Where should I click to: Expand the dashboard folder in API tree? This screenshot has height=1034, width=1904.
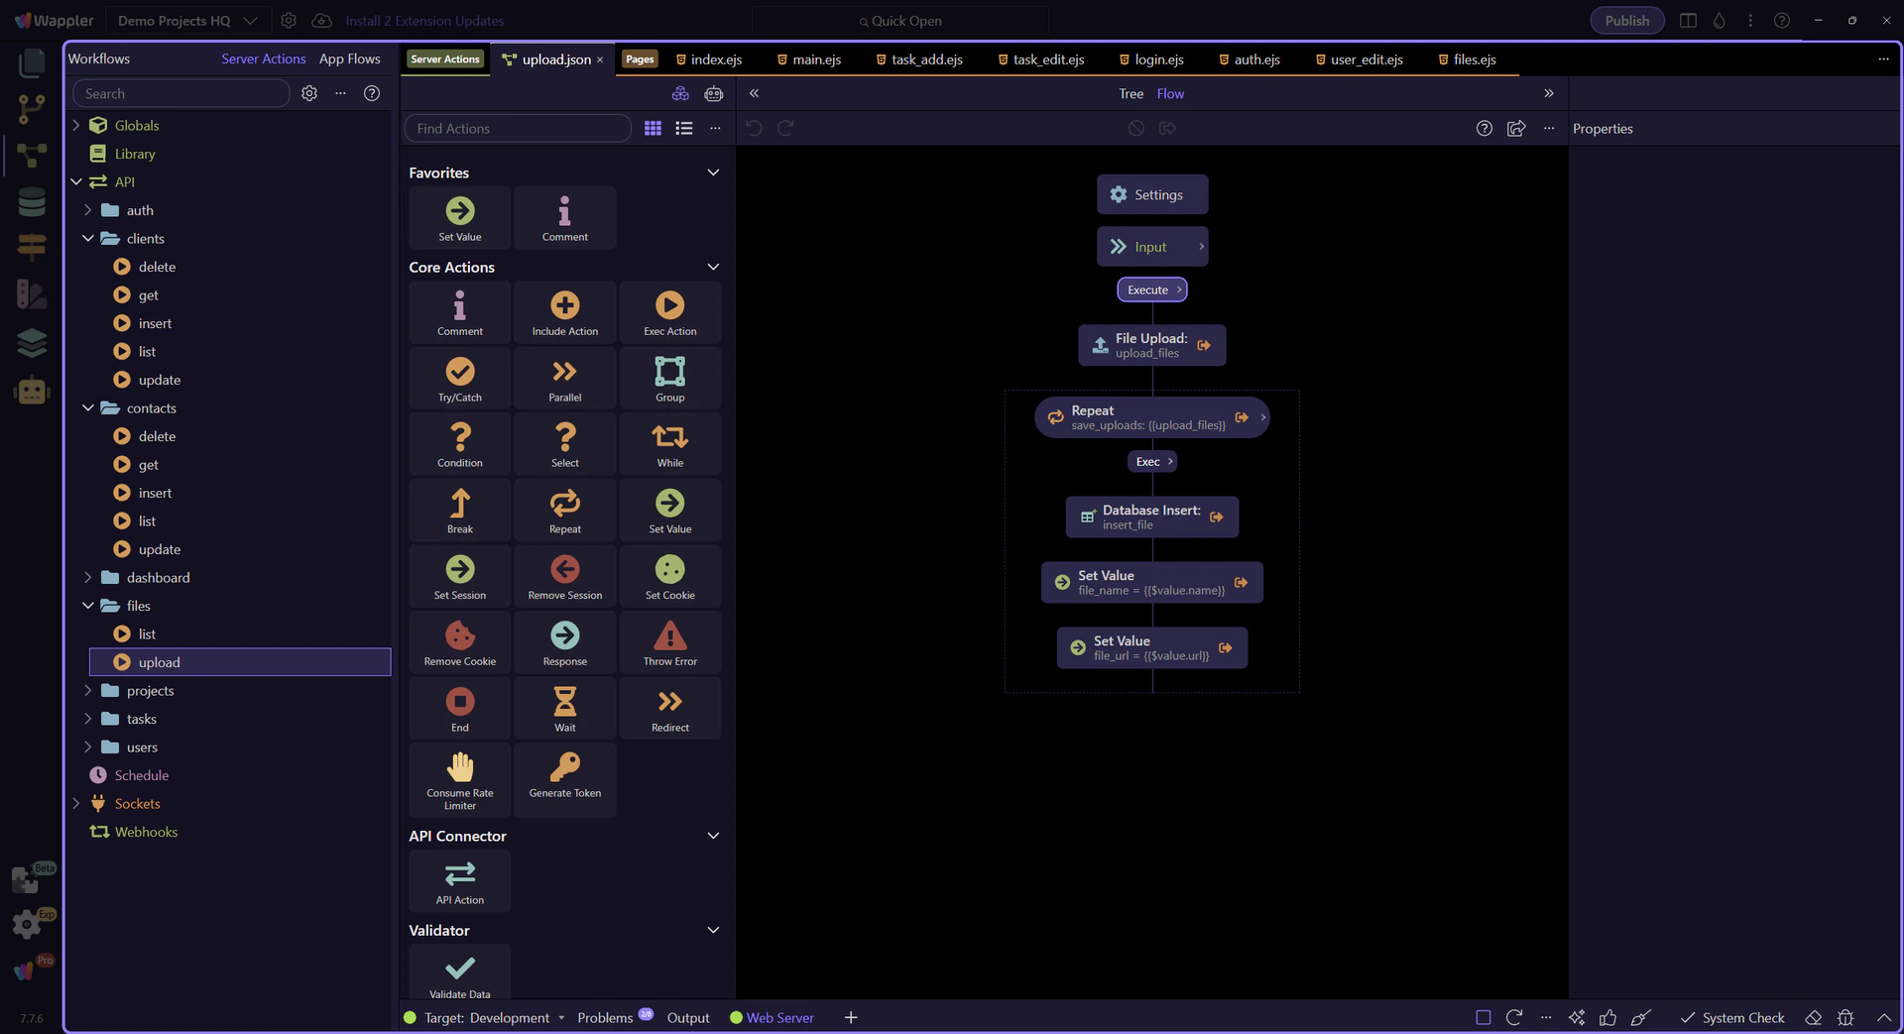[87, 578]
